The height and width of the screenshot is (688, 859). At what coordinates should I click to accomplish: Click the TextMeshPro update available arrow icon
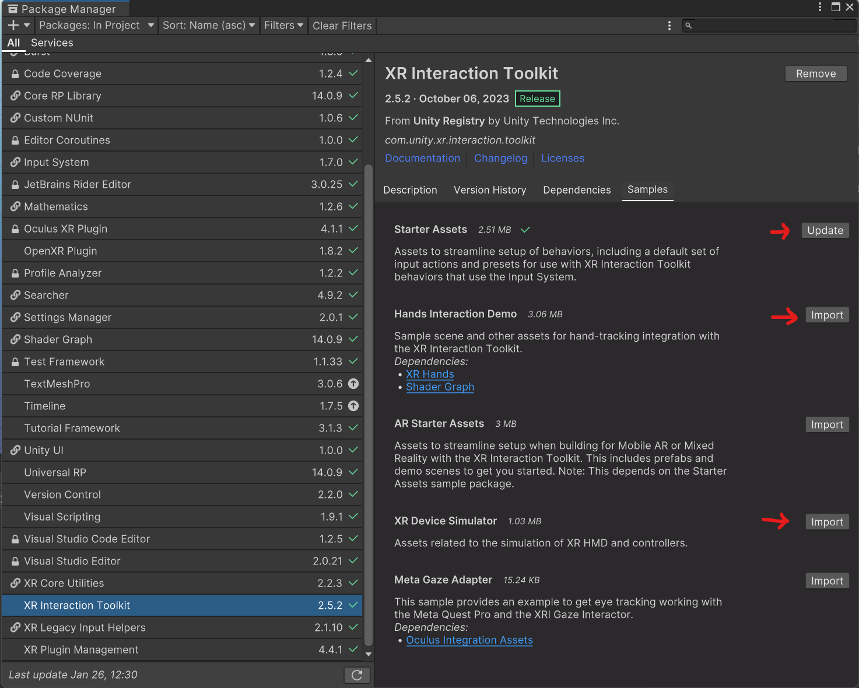tap(353, 384)
